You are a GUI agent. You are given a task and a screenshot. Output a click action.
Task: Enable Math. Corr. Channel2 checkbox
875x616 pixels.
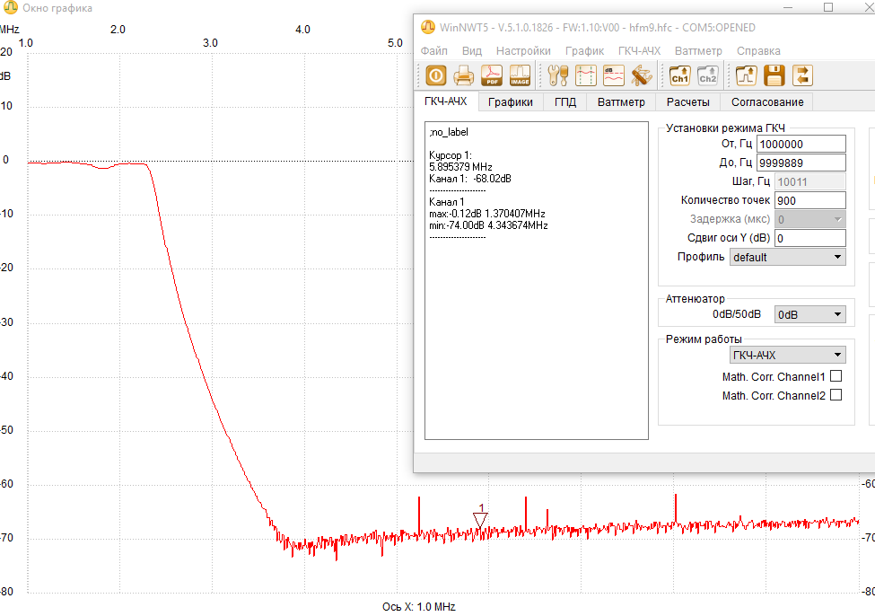pos(836,395)
